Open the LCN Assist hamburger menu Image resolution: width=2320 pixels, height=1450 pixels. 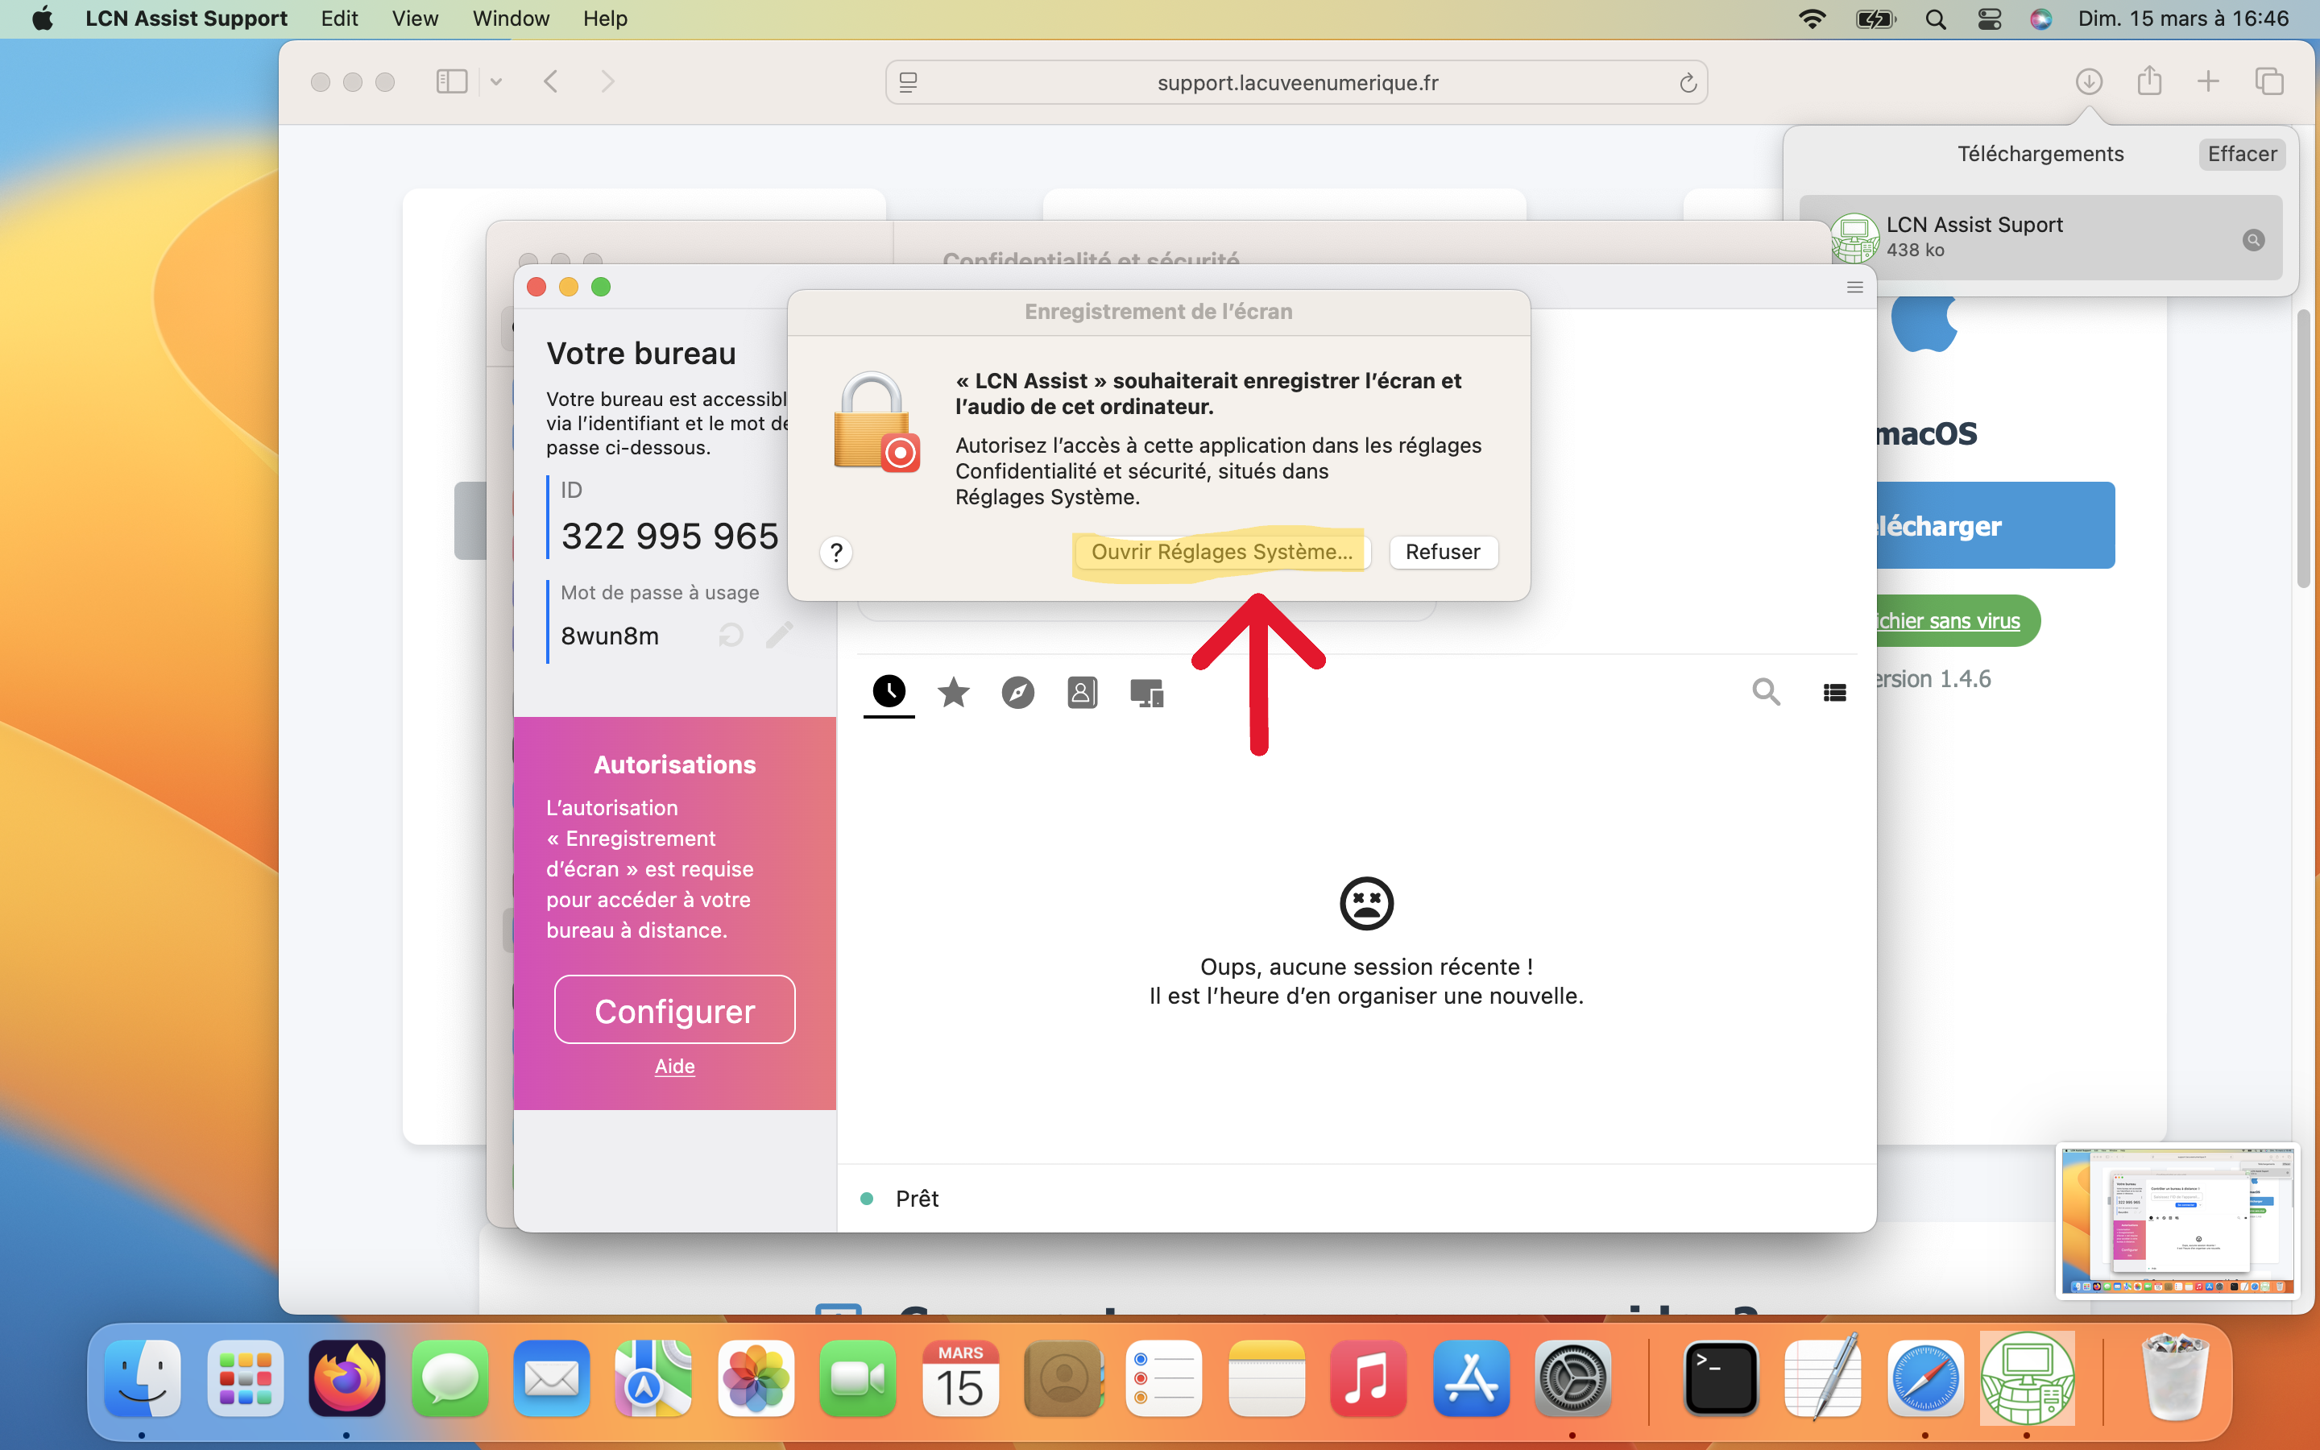coord(1854,288)
